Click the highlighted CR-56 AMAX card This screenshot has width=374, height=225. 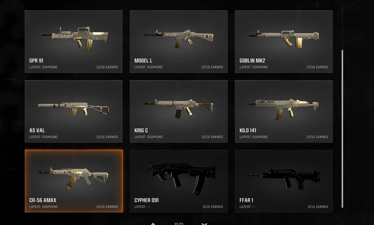click(74, 181)
